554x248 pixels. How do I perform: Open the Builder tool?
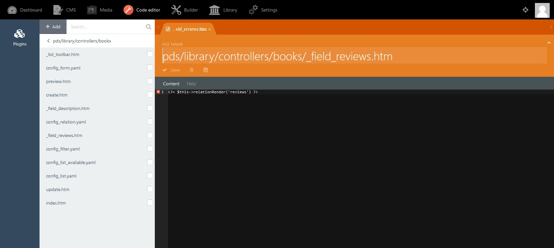pos(185,10)
